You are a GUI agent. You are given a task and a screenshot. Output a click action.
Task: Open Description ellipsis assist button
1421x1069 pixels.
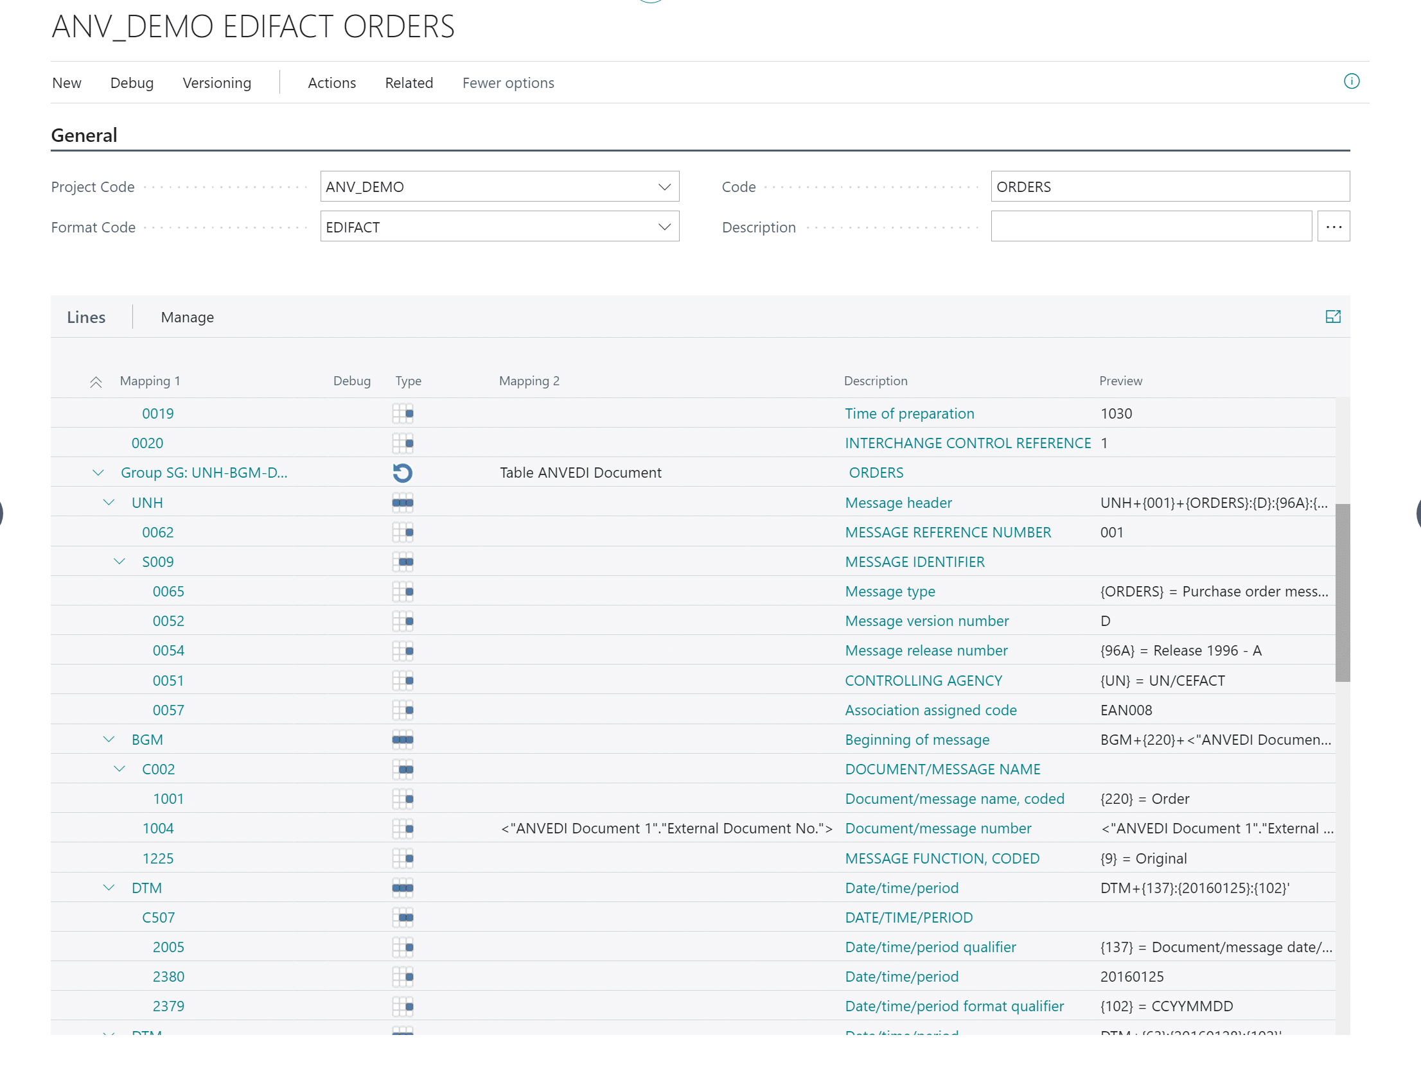1333,227
